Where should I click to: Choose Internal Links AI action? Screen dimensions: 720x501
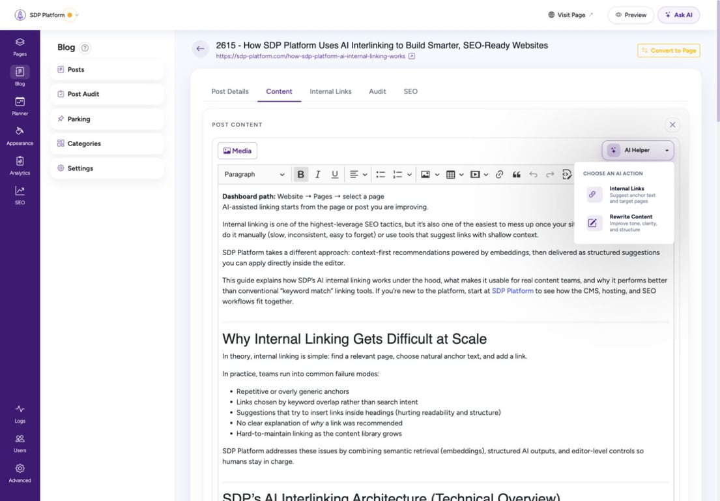pos(624,194)
